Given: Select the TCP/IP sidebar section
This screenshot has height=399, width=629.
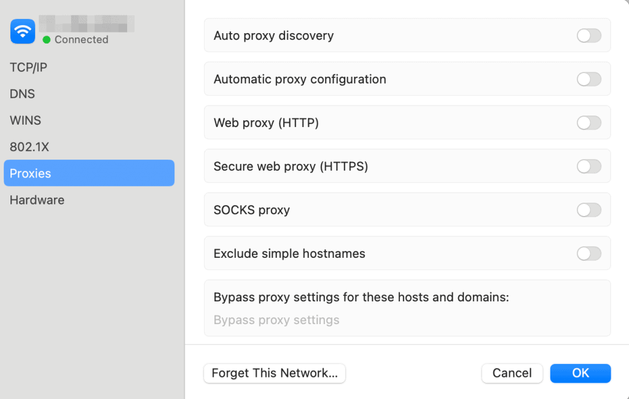Looking at the screenshot, I should 27,67.
